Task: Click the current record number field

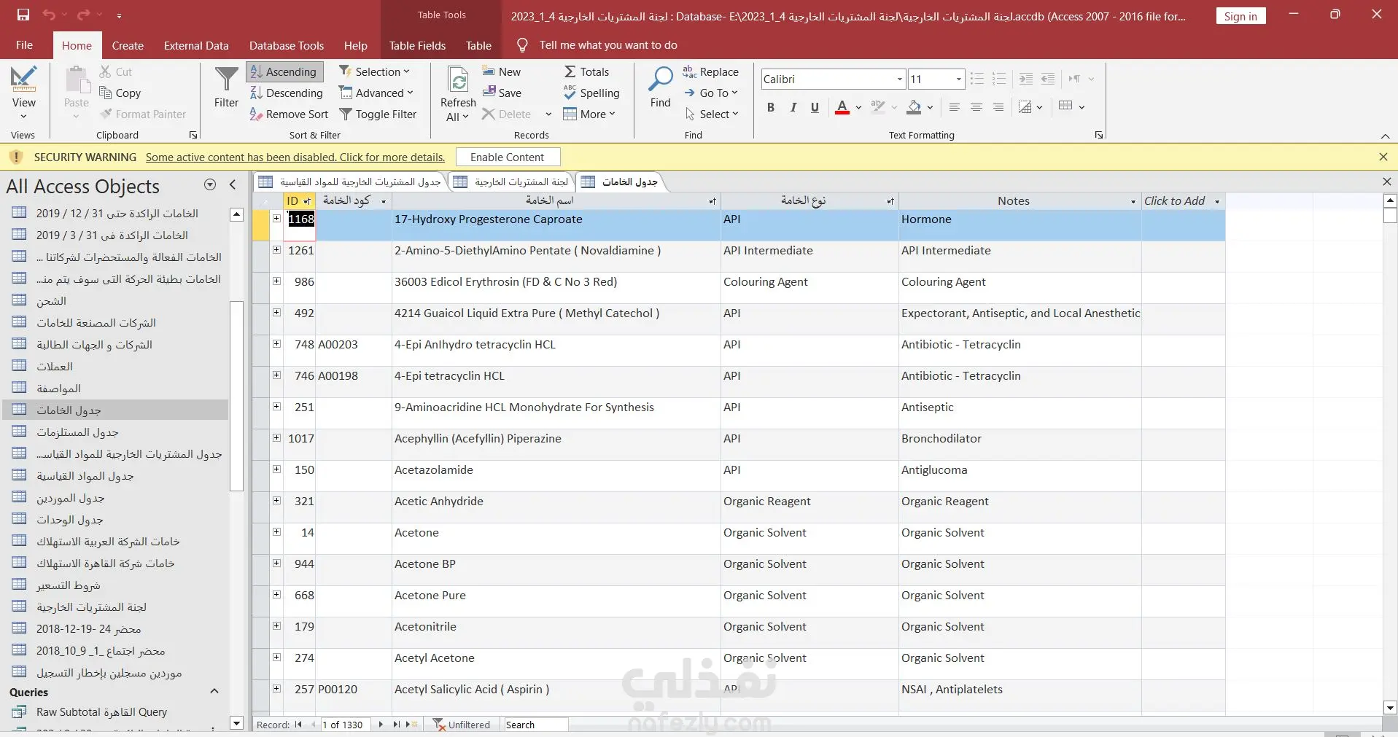Action: coord(344,725)
